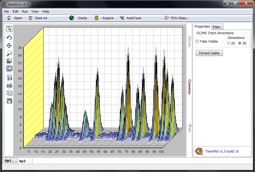Image resolution: width=255 pixels, height=172 pixels.
Task: Toggle the 3D view icon in the chart toolbar
Action: click(x=9, y=69)
